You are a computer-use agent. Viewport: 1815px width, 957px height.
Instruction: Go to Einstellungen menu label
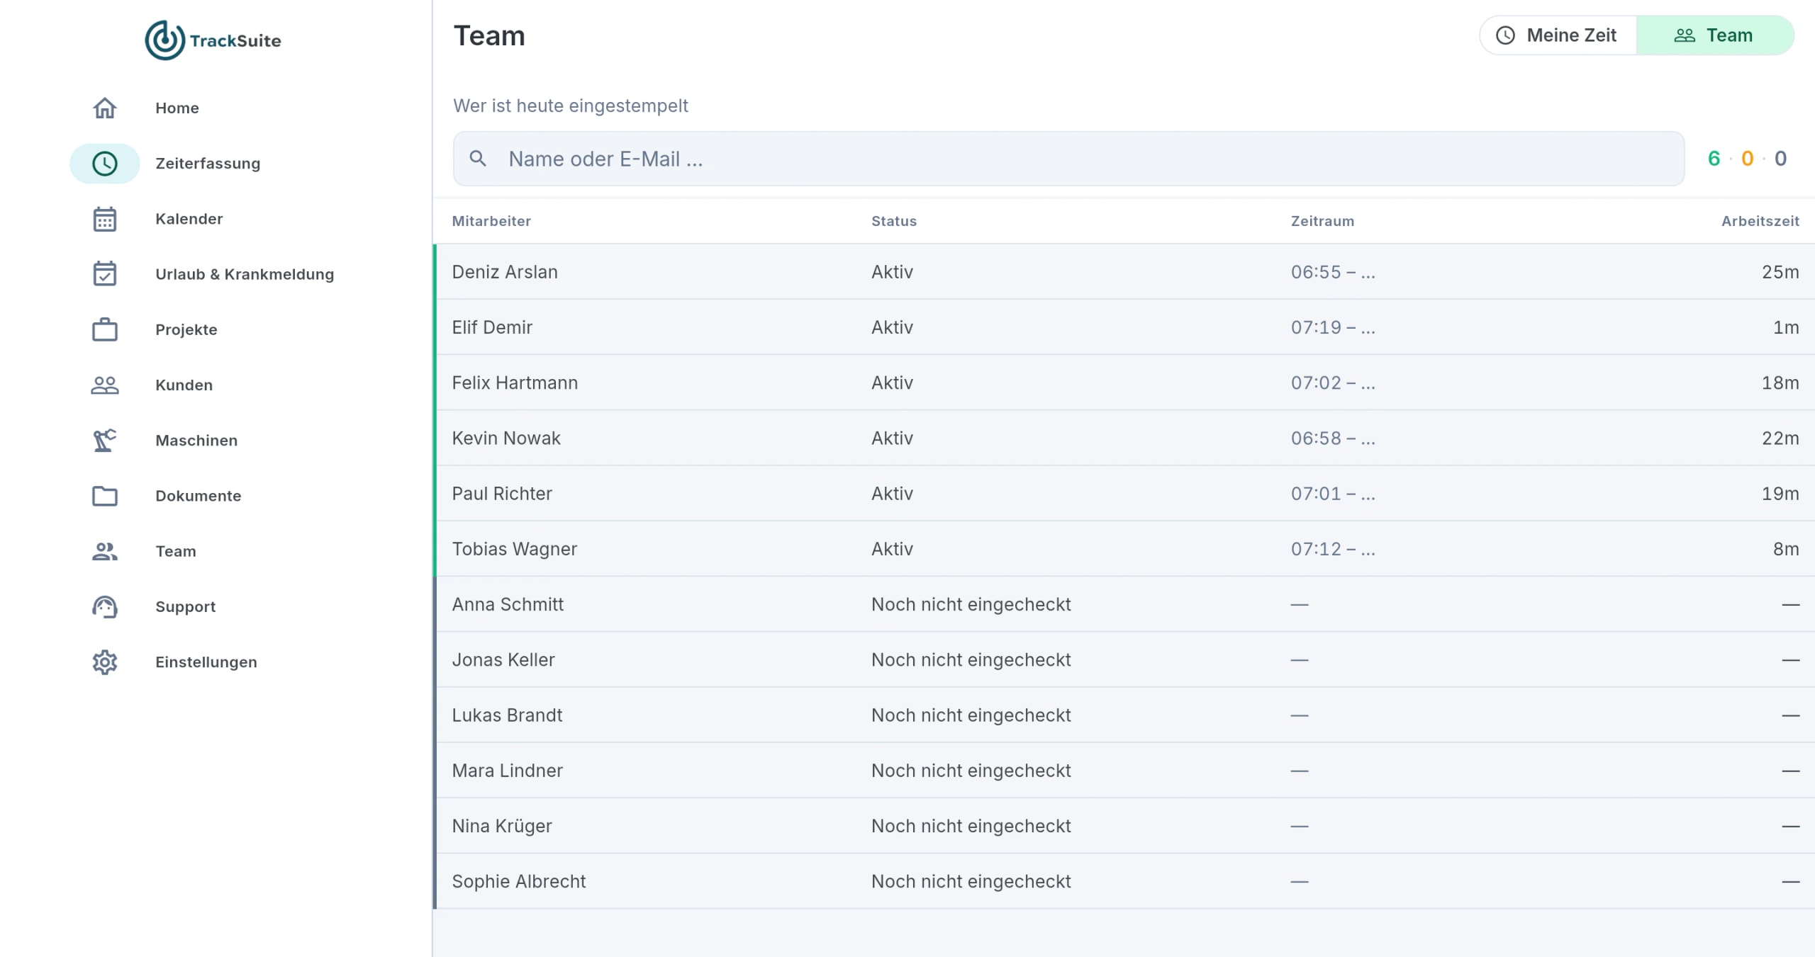[x=206, y=662]
